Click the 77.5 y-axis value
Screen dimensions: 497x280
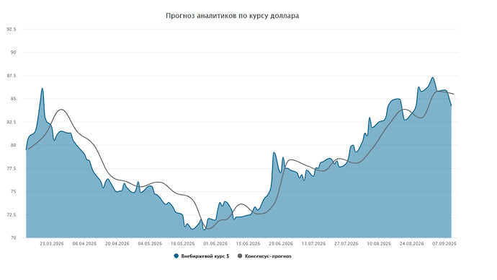pos(11,168)
